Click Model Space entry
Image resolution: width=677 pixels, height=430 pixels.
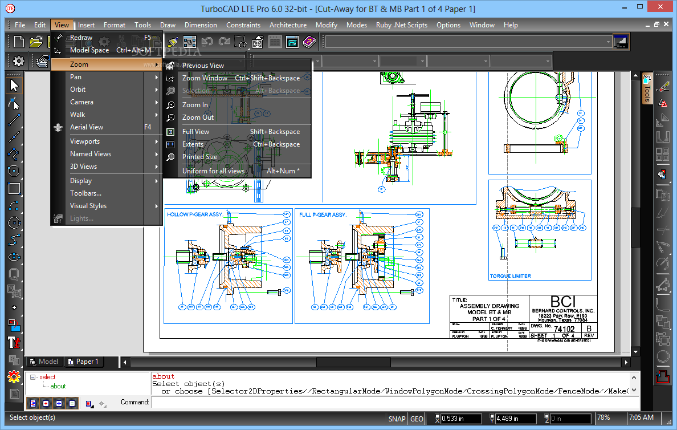(106, 50)
